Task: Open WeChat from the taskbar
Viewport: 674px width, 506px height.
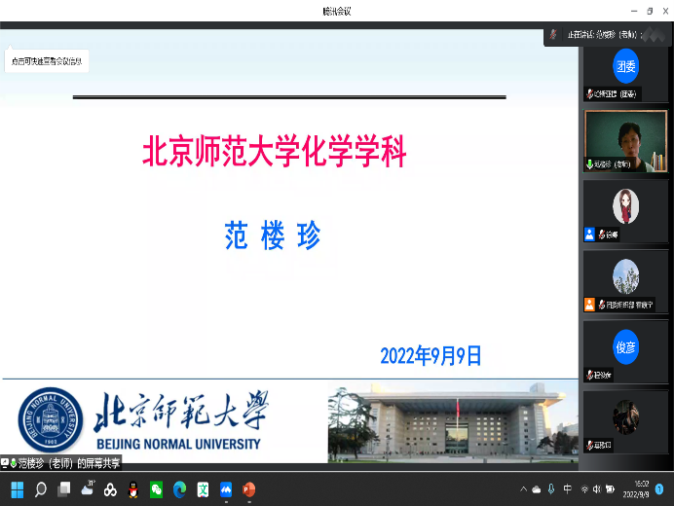Action: tap(156, 489)
